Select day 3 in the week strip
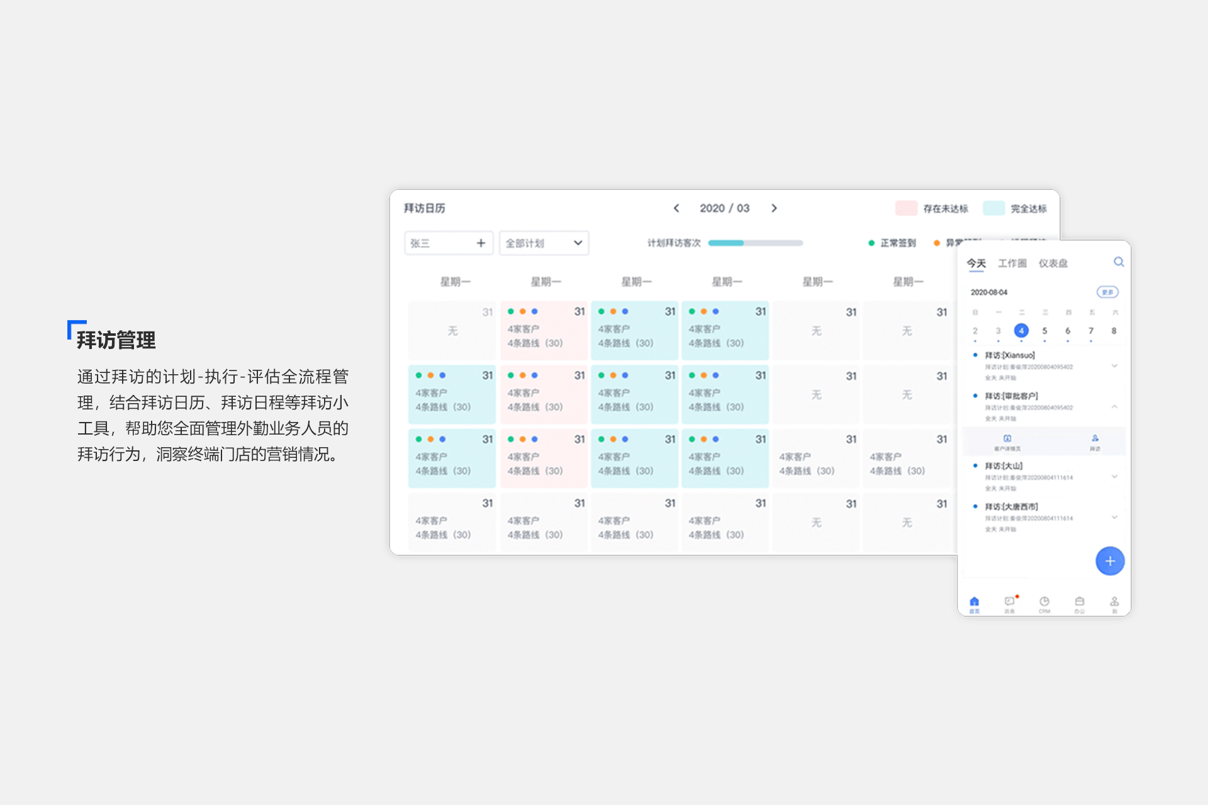The height and width of the screenshot is (805, 1208). 998,331
